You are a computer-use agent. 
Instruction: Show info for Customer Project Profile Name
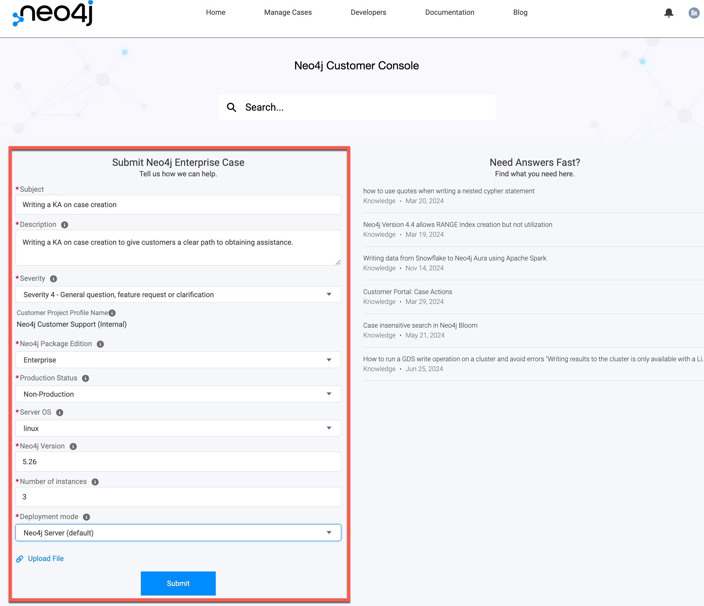pos(112,313)
